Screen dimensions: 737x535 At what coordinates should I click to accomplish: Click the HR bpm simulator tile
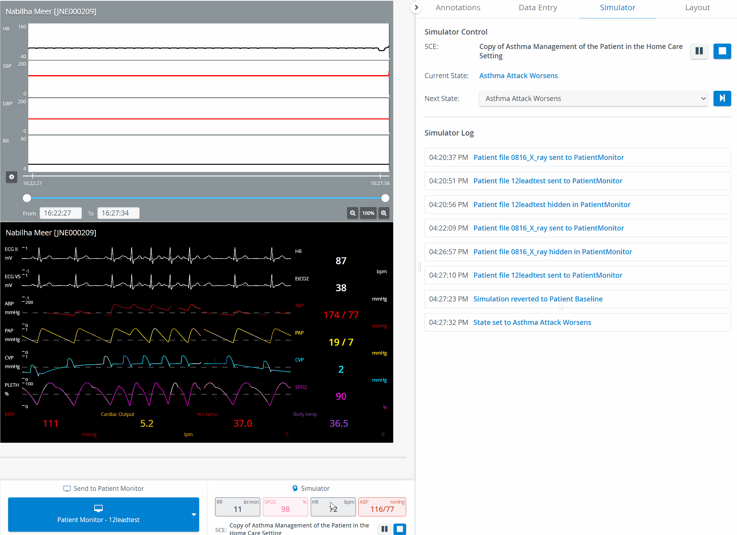coord(333,506)
